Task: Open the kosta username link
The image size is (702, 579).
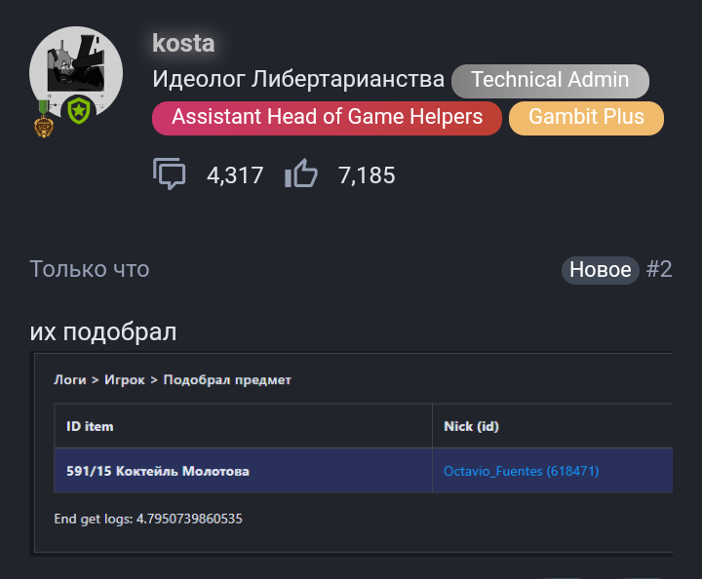Action: tap(183, 43)
